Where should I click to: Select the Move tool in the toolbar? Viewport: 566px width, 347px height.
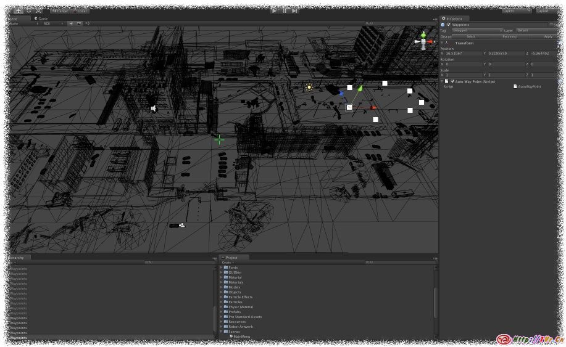(19, 10)
